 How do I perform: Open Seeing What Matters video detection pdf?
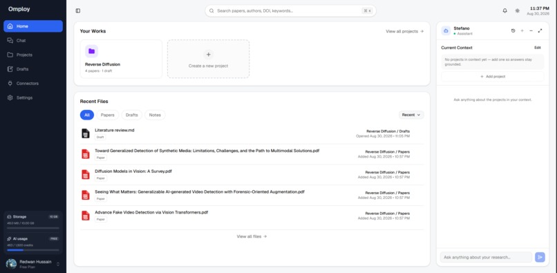200,192
